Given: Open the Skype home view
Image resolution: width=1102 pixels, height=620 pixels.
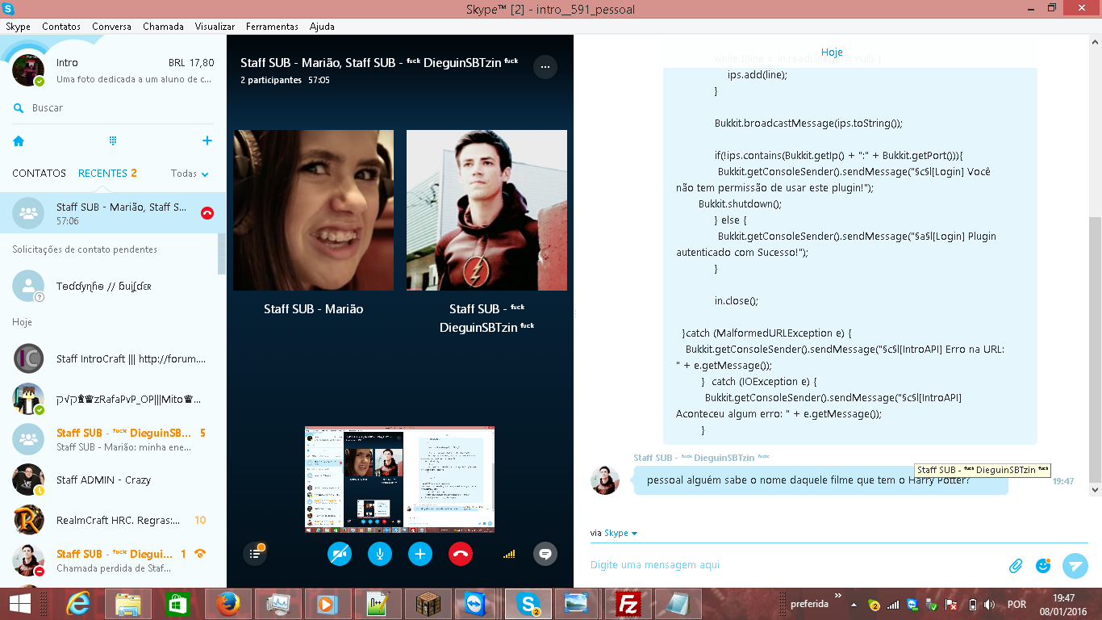Looking at the screenshot, I should [19, 140].
